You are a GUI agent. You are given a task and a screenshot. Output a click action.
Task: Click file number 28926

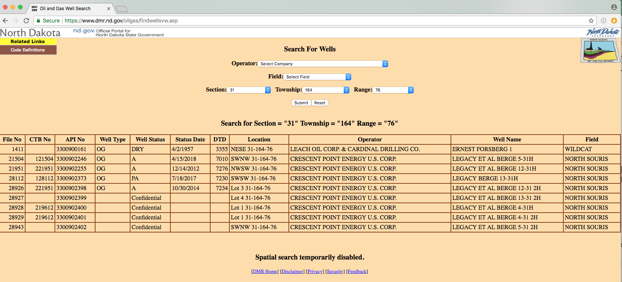(16, 188)
